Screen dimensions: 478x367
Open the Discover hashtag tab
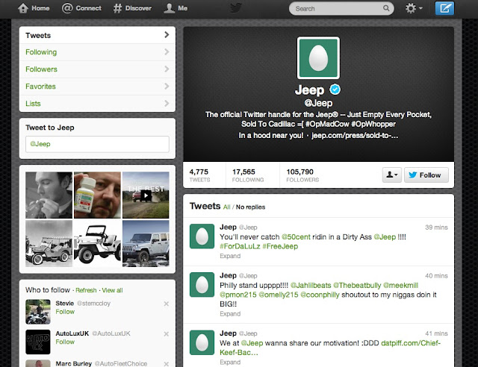pyautogui.click(x=118, y=9)
